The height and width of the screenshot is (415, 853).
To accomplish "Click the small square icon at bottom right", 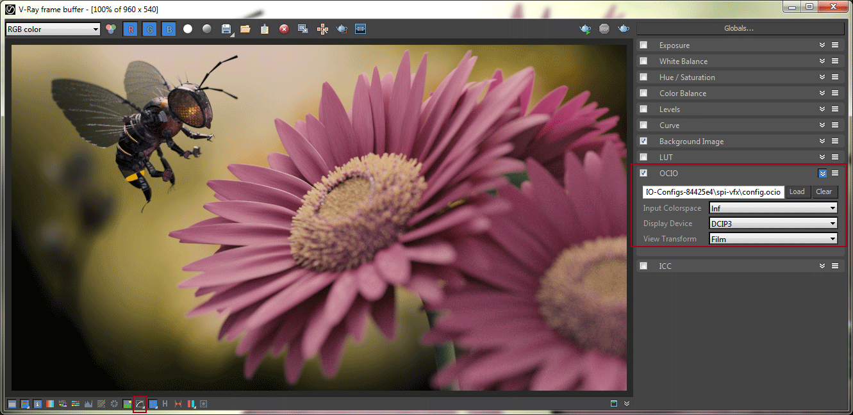I will (x=614, y=403).
